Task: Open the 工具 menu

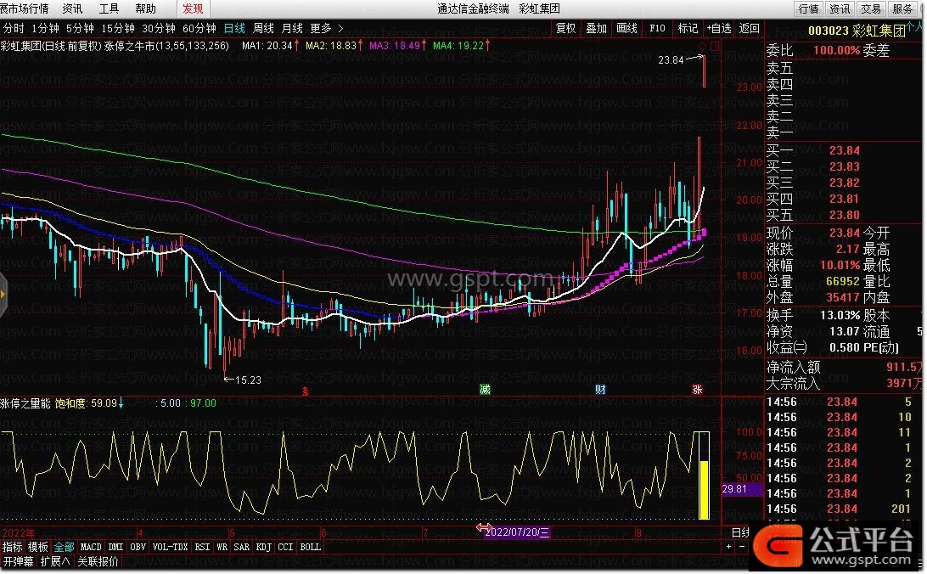Action: [x=109, y=8]
